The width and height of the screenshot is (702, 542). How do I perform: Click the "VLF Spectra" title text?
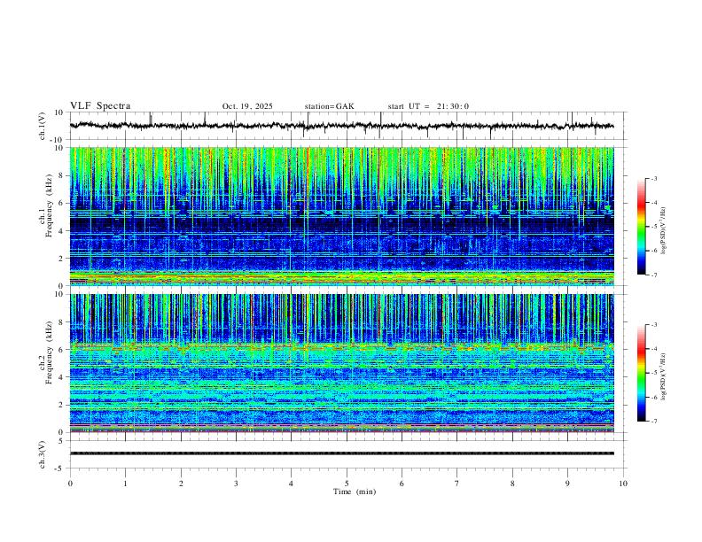100,106
